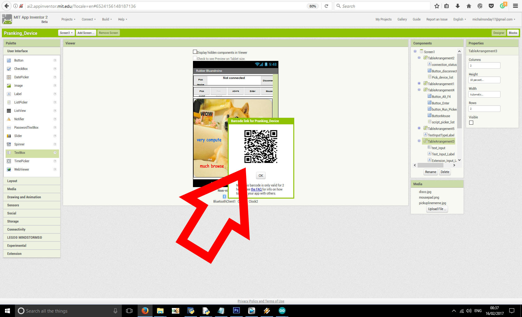The height and width of the screenshot is (317, 522).
Task: Bookmark this page with star icon
Action: (x=437, y=6)
